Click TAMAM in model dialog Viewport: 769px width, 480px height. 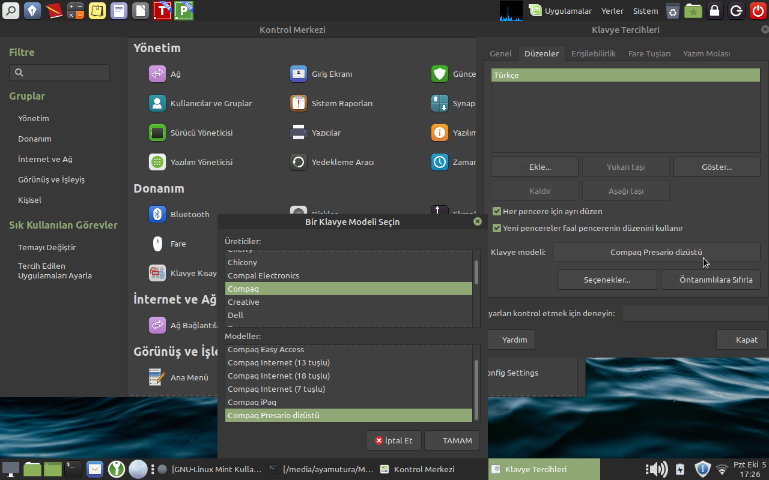click(x=452, y=440)
